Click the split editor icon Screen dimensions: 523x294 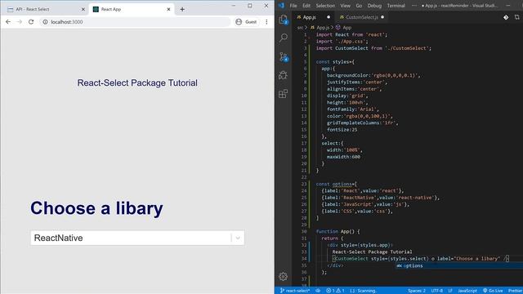tap(517, 17)
